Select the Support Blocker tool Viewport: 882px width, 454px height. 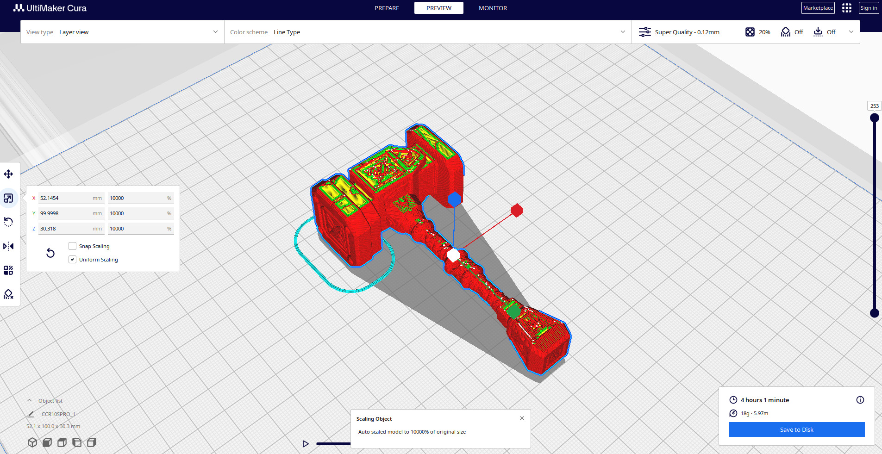8,294
